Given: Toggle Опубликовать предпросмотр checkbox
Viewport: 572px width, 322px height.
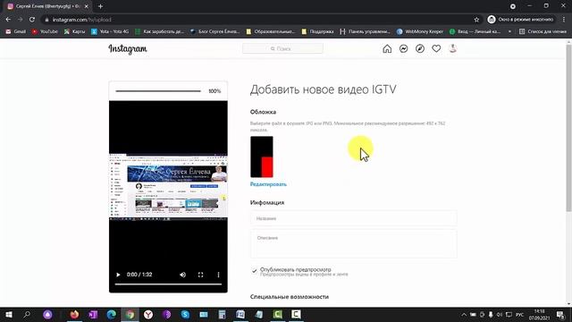Looking at the screenshot, I should 254,270.
